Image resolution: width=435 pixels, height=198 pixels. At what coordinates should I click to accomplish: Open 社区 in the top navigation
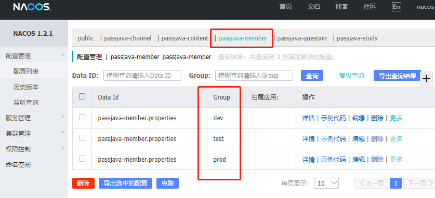[370, 7]
